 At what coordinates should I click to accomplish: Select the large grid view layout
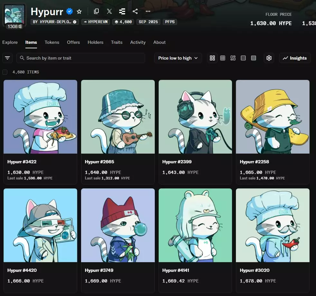click(212, 58)
